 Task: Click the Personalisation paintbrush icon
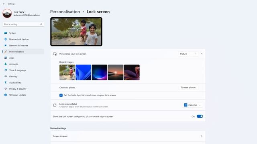(6, 52)
